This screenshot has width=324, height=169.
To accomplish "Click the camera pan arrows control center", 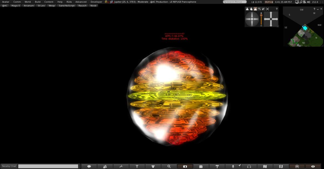I will point(271,19).
